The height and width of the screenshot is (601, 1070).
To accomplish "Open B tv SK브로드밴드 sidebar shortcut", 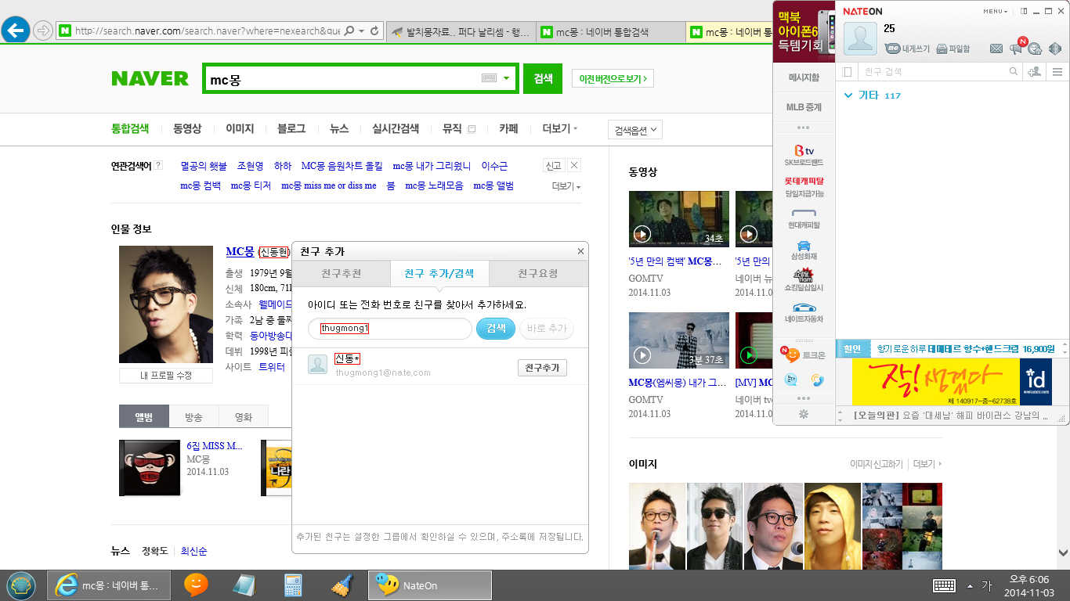I will 804,155.
